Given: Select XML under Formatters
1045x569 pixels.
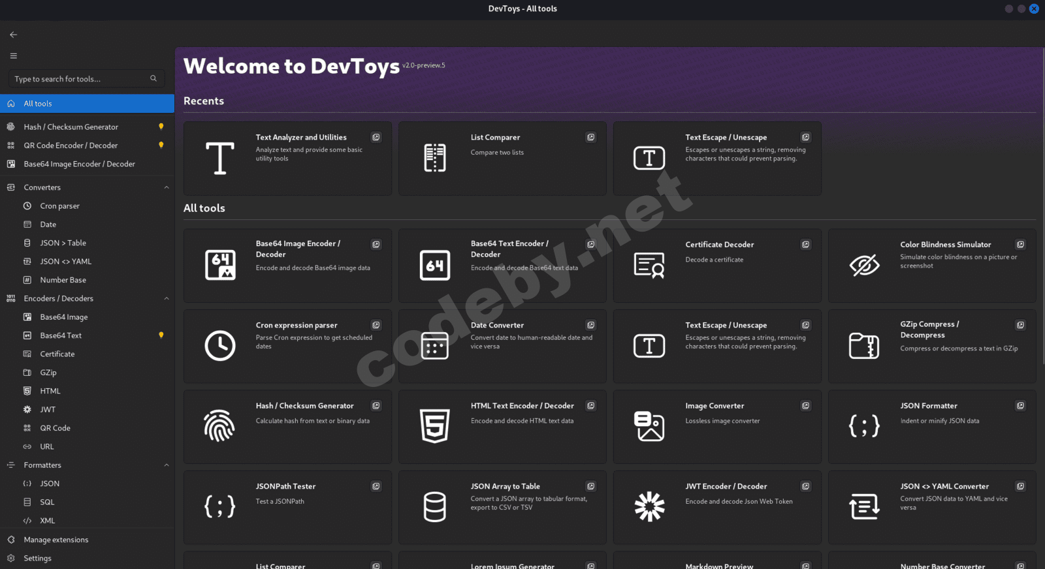Looking at the screenshot, I should point(87,521).
